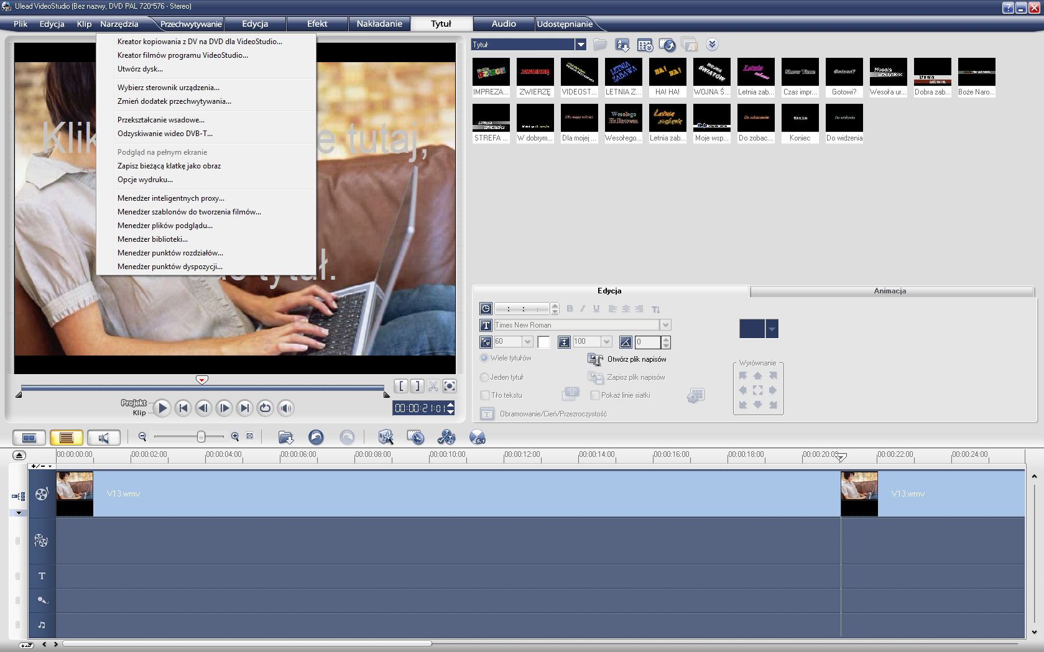
Task: Switch to the Animacja tab
Action: [x=890, y=291]
